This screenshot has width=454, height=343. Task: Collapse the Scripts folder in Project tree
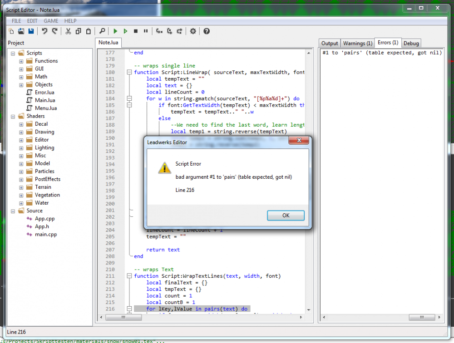(x=13, y=53)
